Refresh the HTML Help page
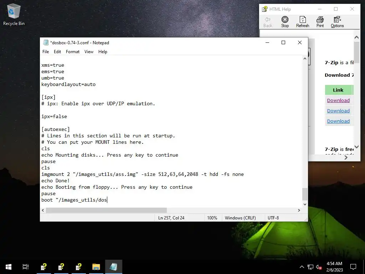Screen dimensions: 365x274 point(303,22)
